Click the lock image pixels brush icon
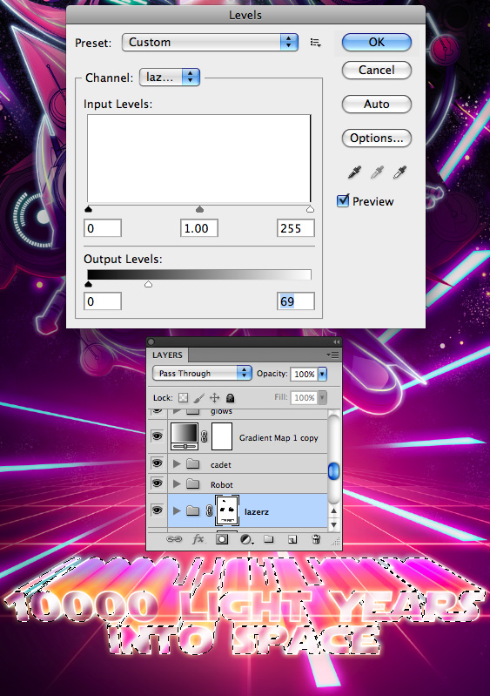Screen dimensions: 490x696 (x=199, y=397)
